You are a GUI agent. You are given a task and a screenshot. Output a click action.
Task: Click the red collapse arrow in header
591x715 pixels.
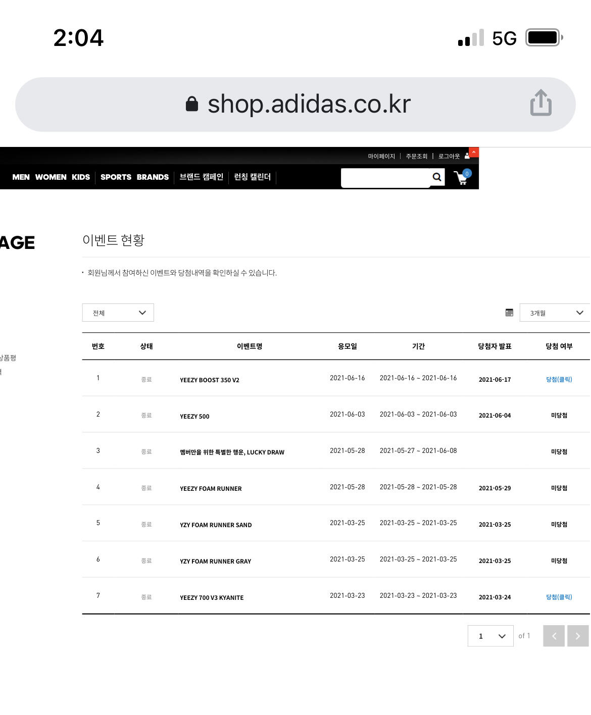(474, 152)
